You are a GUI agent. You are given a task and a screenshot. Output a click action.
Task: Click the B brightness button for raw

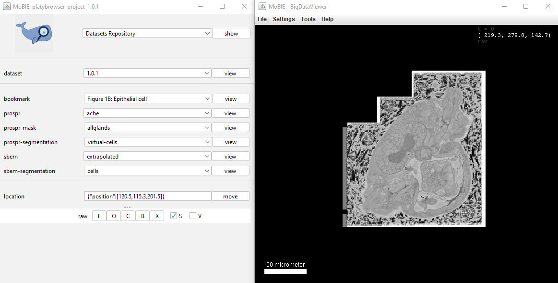[x=142, y=216]
